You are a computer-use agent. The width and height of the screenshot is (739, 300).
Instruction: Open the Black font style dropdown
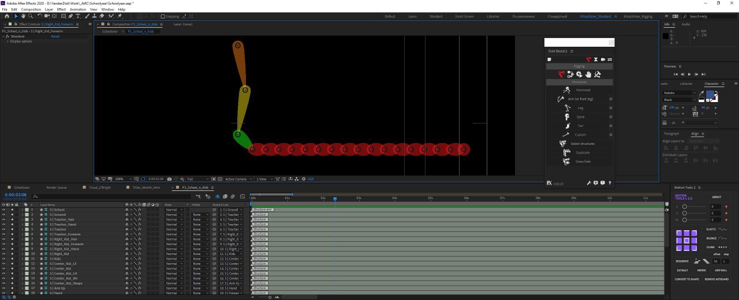pyautogui.click(x=680, y=100)
